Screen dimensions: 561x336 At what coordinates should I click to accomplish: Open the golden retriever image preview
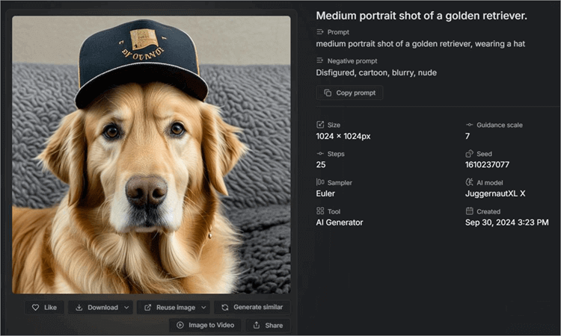pos(151,155)
